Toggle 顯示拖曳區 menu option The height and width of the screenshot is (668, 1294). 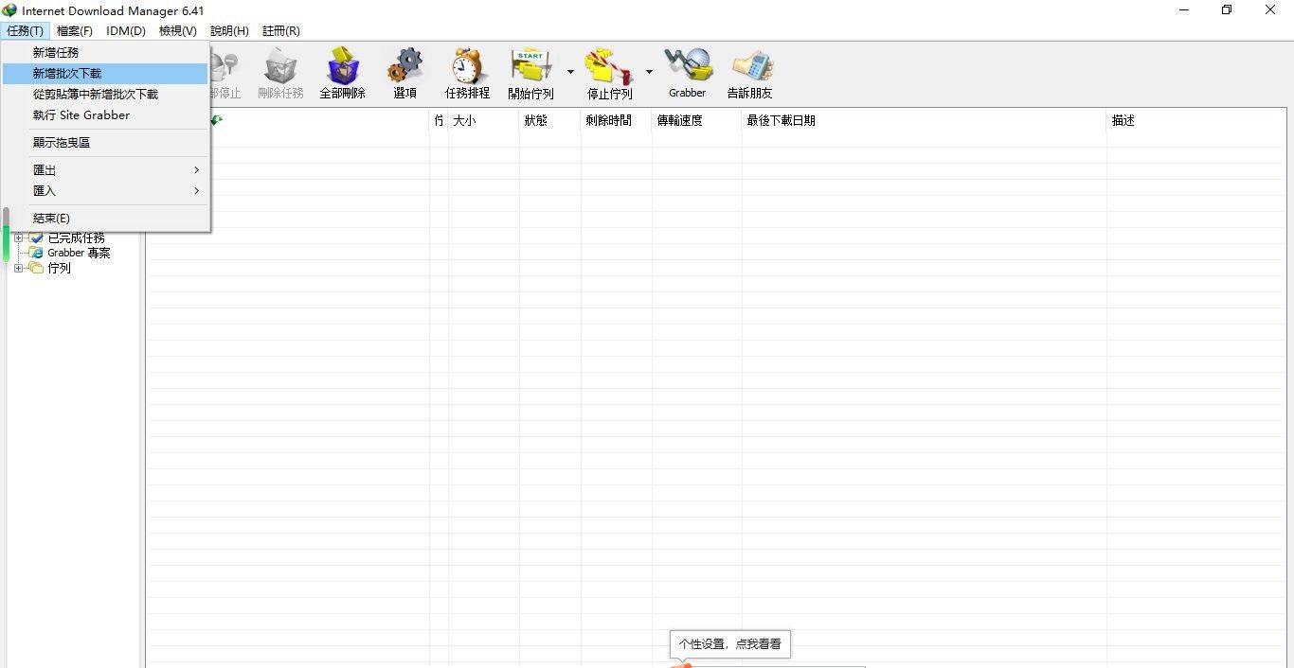click(x=62, y=143)
